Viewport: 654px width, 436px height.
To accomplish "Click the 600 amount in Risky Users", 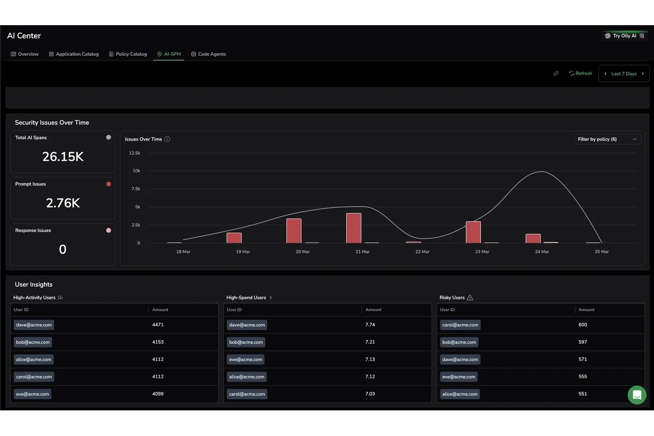I will (x=583, y=325).
